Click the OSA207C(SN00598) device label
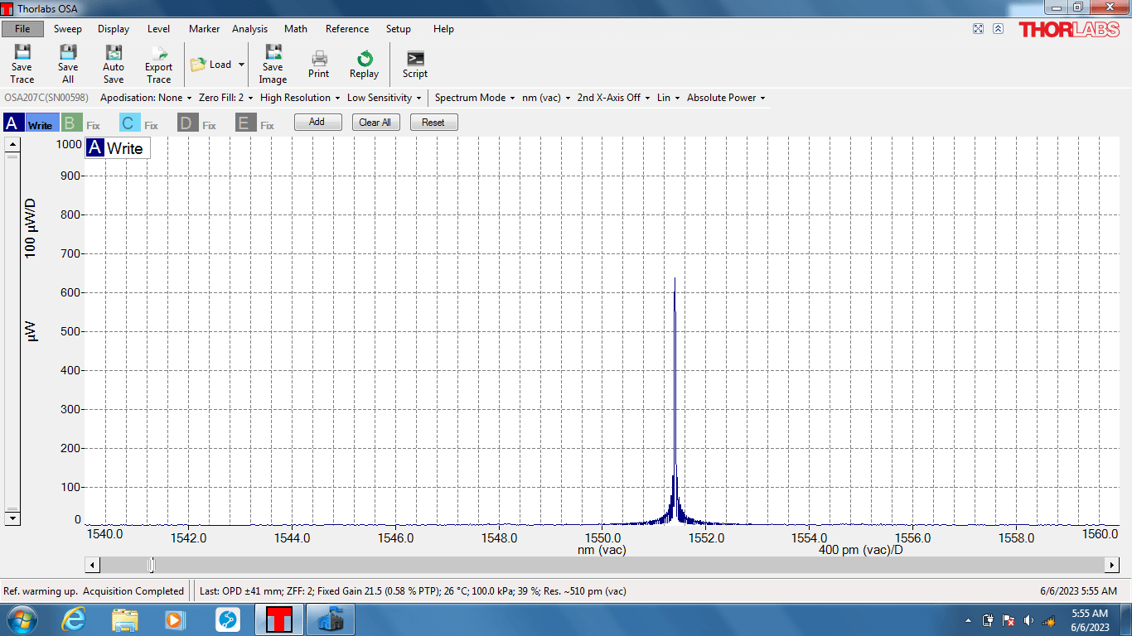Viewport: 1132px width, 636px height. point(47,98)
